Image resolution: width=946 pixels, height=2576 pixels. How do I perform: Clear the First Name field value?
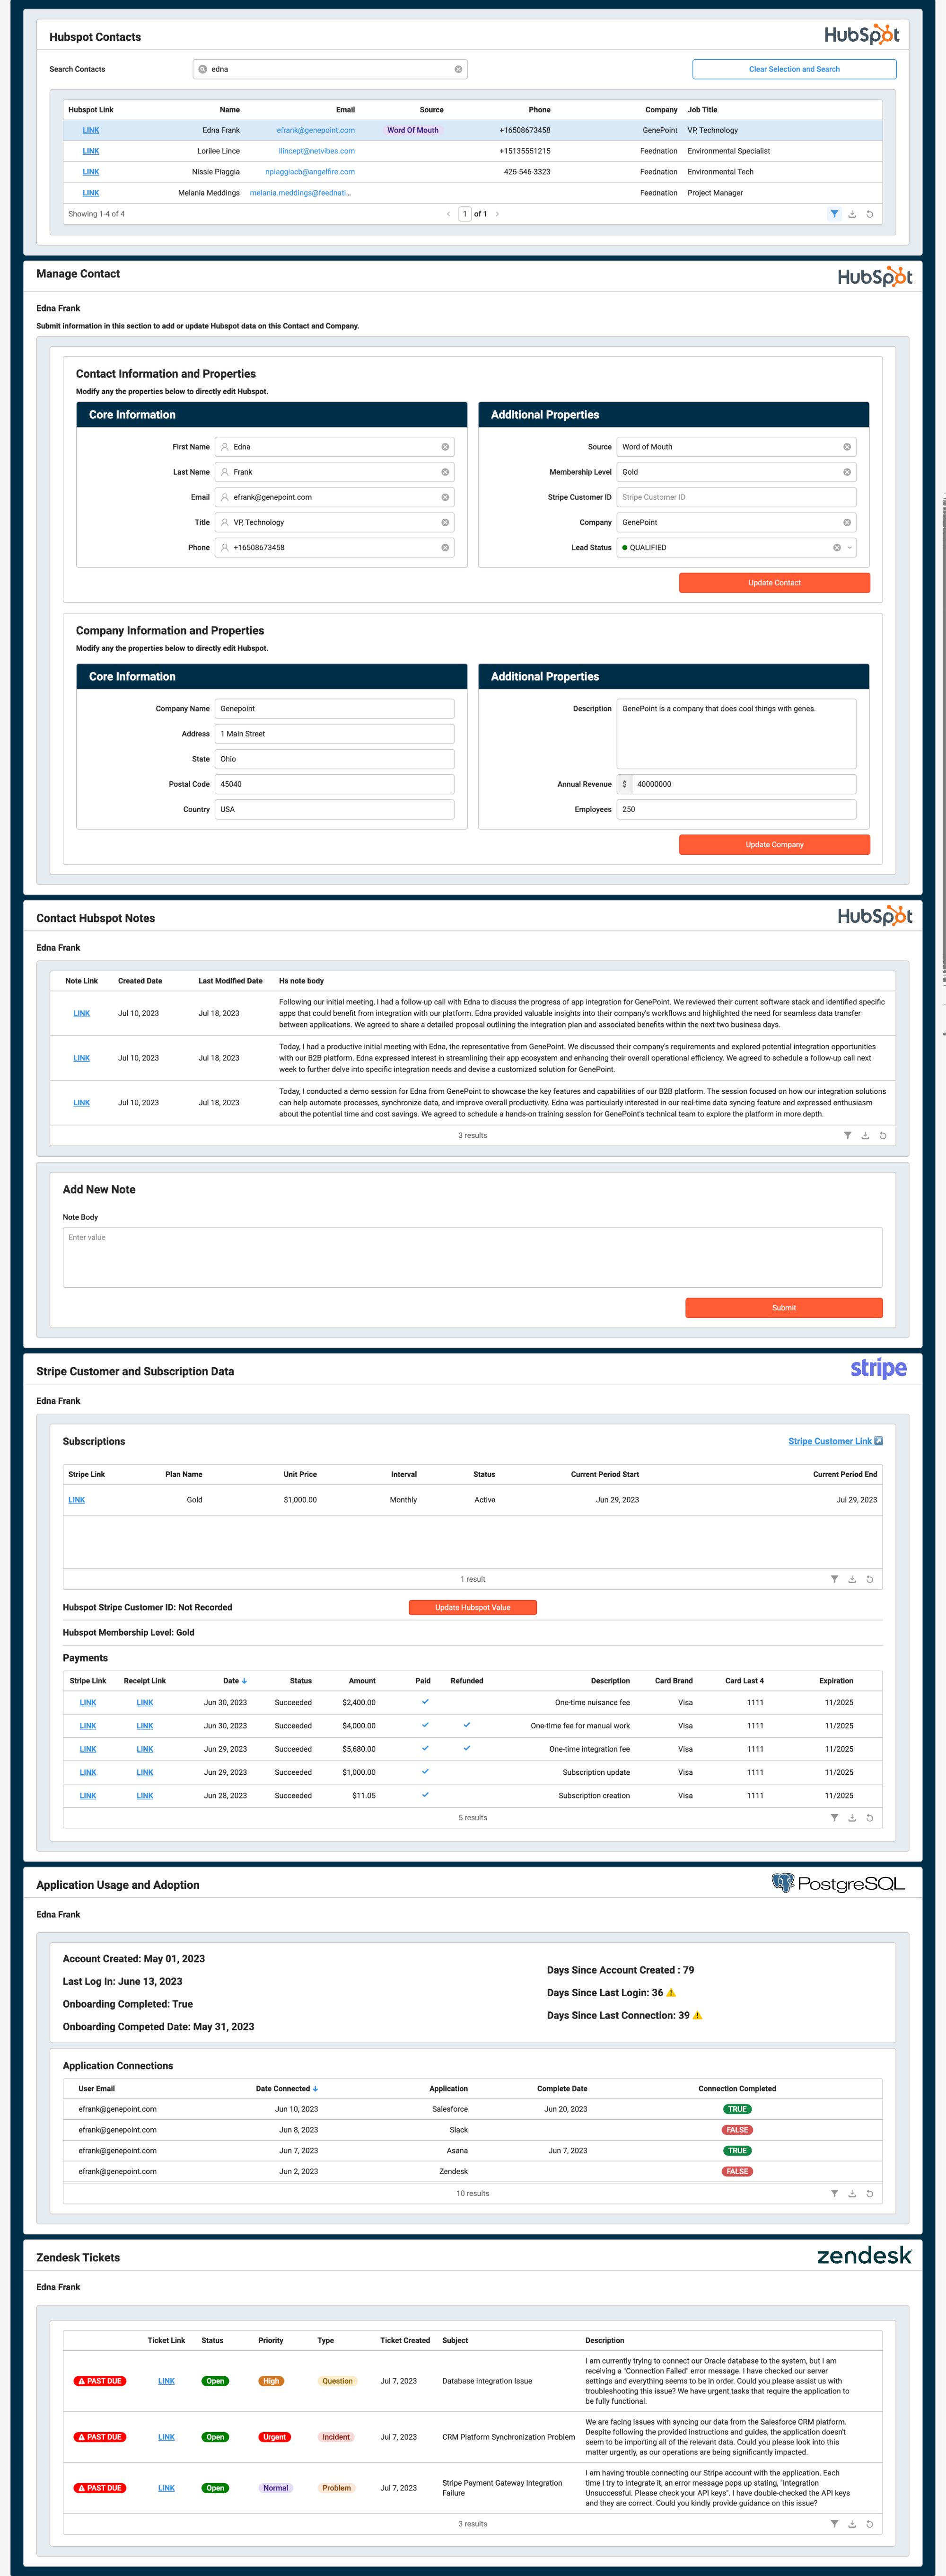pos(446,447)
